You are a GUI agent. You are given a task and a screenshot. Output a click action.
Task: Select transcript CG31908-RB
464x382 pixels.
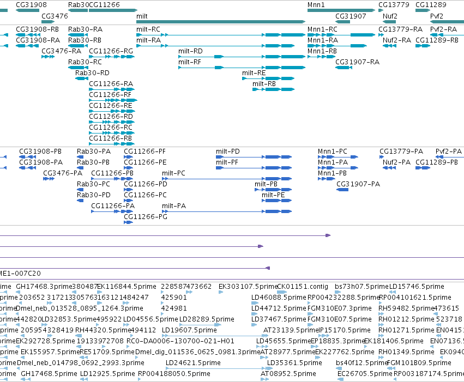click(x=28, y=35)
